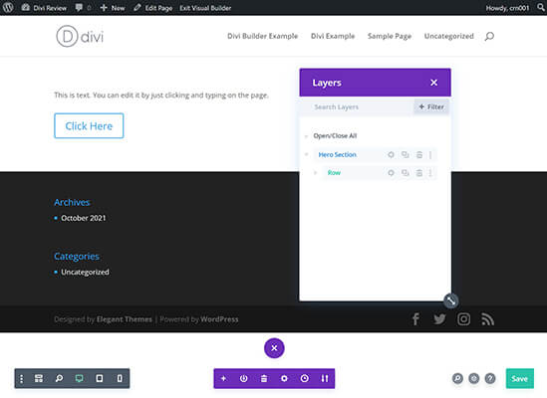Click the Twitter footer icon
This screenshot has width=547, height=398.
pos(439,318)
